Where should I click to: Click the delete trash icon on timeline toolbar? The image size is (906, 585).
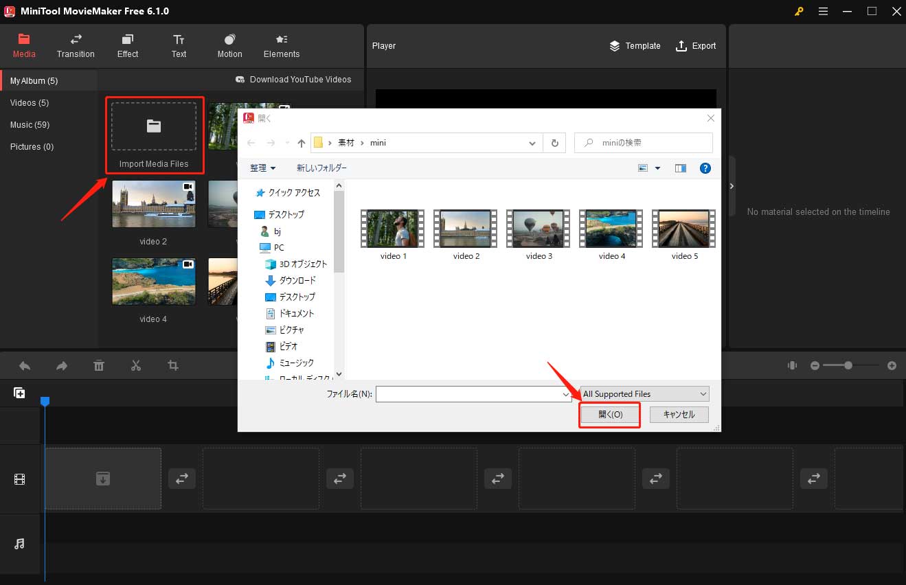coord(99,366)
